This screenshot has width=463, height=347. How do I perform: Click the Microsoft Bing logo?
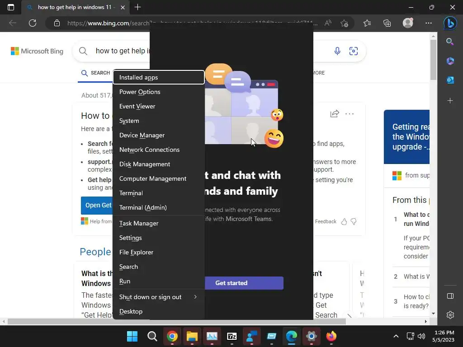(37, 51)
